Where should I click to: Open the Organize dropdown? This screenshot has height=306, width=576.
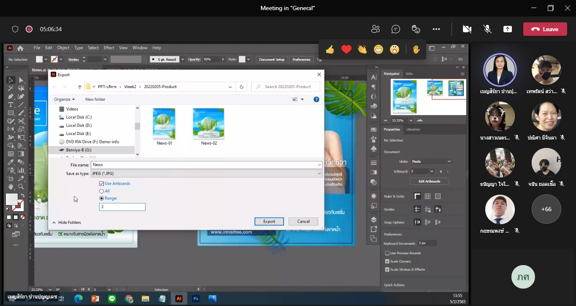pyautogui.click(x=65, y=99)
